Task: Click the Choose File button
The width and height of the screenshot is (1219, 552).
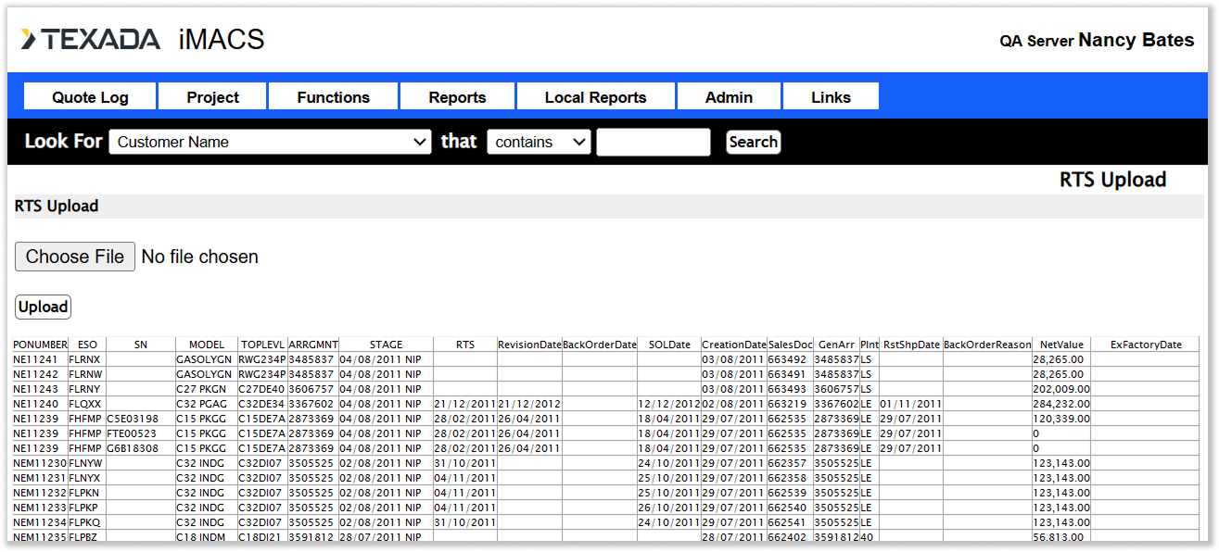Action: coord(75,257)
